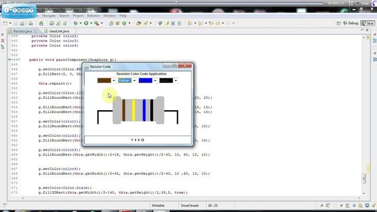Image resolution: width=377 pixels, height=212 pixels.
Task: Open dropdown arrow beside Back navigation
Action: 223,24
